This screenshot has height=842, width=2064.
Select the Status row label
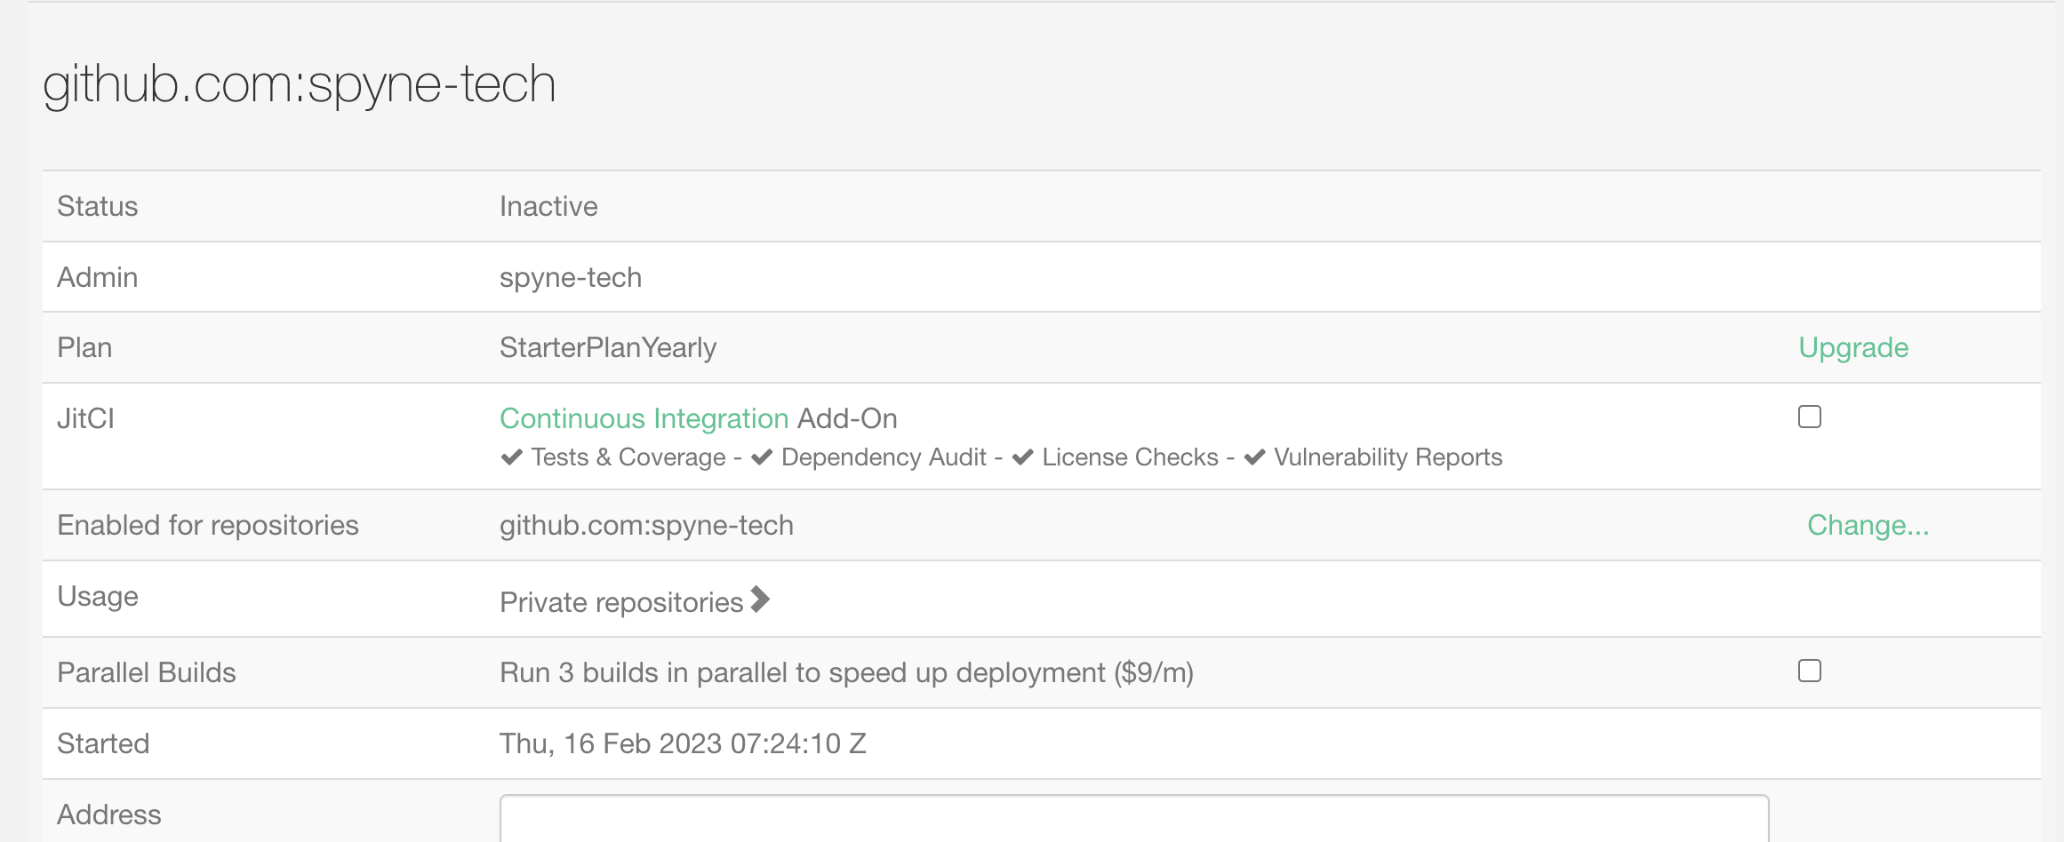[97, 205]
